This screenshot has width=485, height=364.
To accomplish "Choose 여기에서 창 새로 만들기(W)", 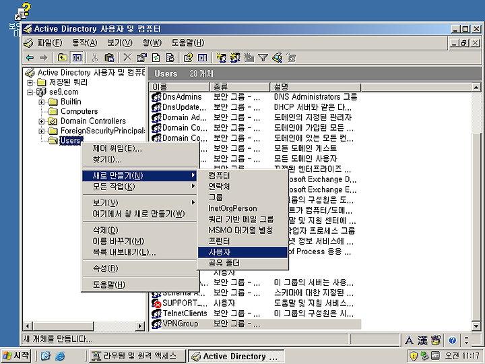I will click(139, 214).
